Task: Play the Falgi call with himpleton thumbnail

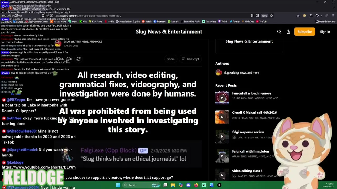Action: tap(222, 156)
